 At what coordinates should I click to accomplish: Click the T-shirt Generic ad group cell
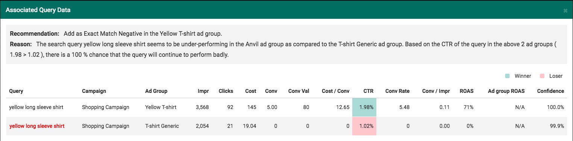162,126
